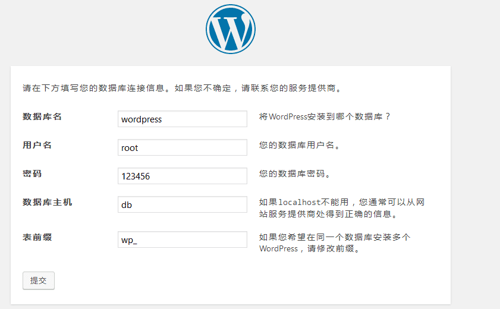Click the text 将WordPress安装到哪个数据库？
Image resolution: width=500 pixels, height=309 pixels.
(x=325, y=116)
